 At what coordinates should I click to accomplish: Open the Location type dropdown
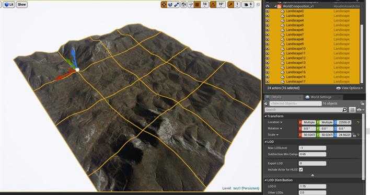(x=275, y=122)
